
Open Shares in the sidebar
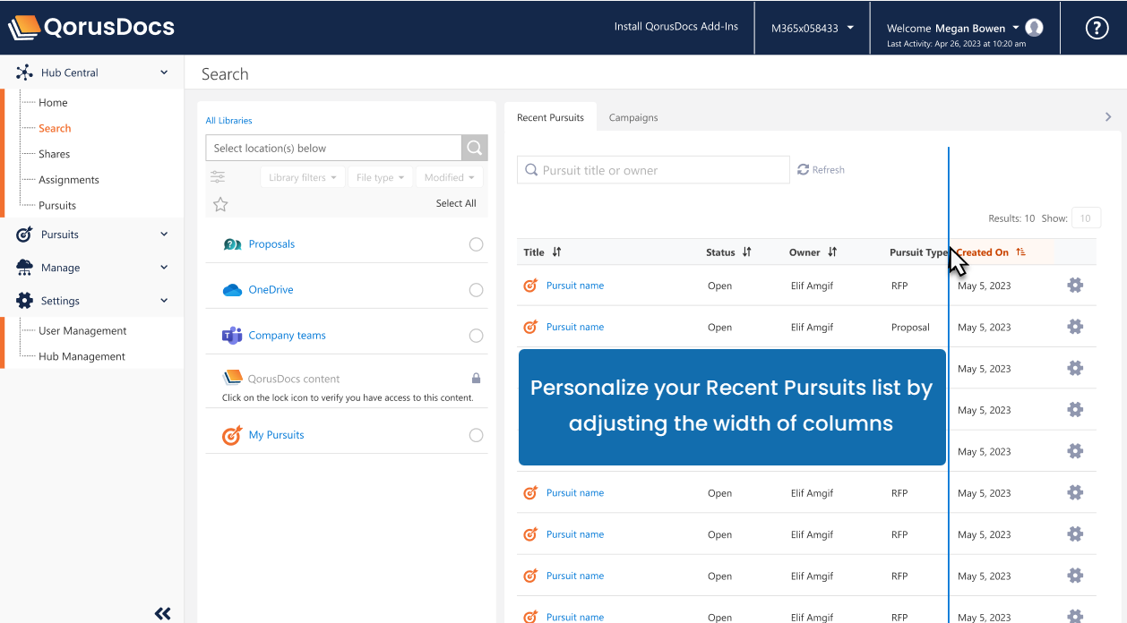[54, 154]
